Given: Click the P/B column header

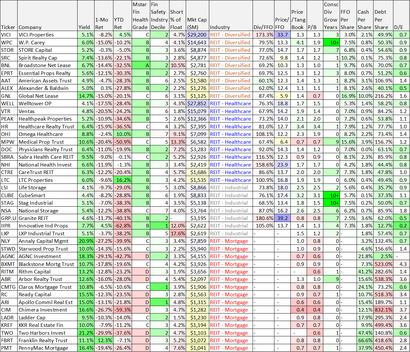Looking at the screenshot, I should pyautogui.click(x=315, y=15).
